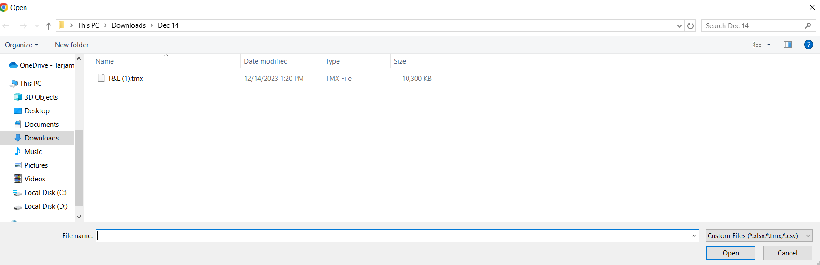Click the navigation pane scrollbar down arrow
Image resolution: width=820 pixels, height=265 pixels.
click(79, 217)
